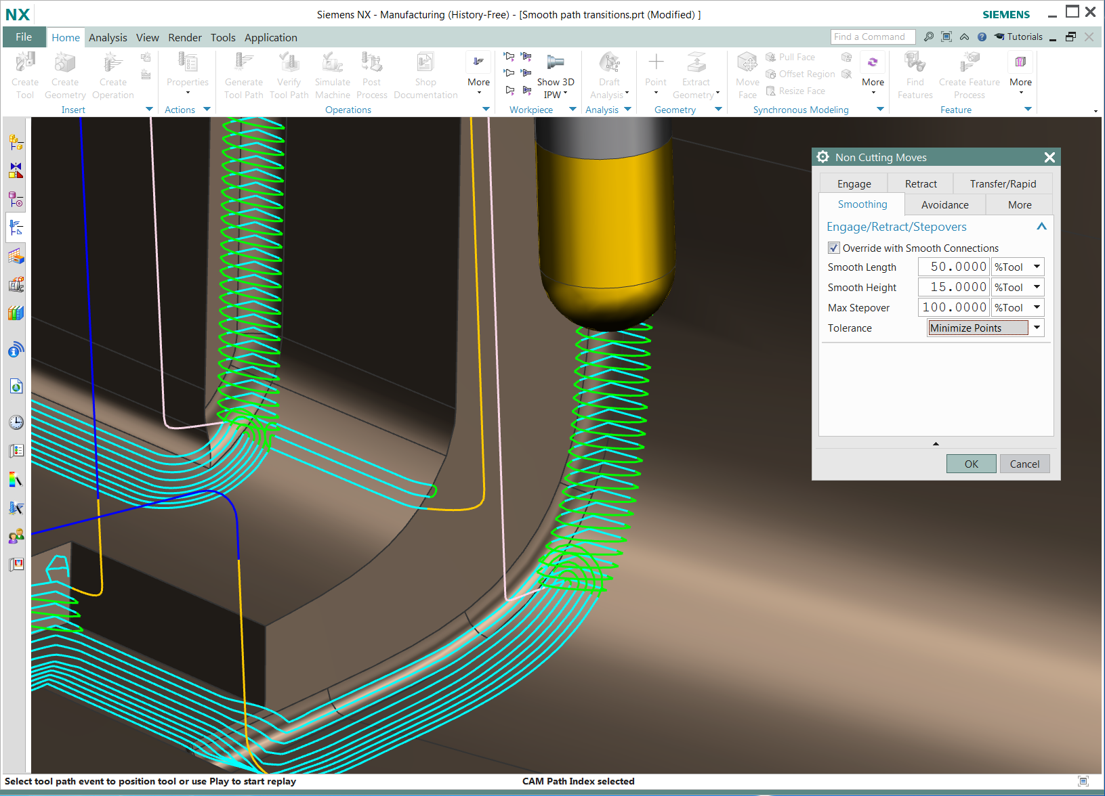Image resolution: width=1105 pixels, height=796 pixels.
Task: Switch to the Application ribbon tab
Action: coord(271,37)
